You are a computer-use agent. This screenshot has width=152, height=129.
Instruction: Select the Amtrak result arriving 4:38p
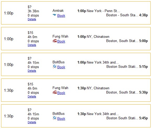click(76, 13)
